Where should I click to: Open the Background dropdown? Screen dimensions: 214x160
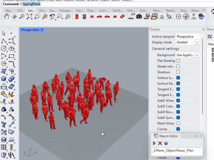point(197,55)
